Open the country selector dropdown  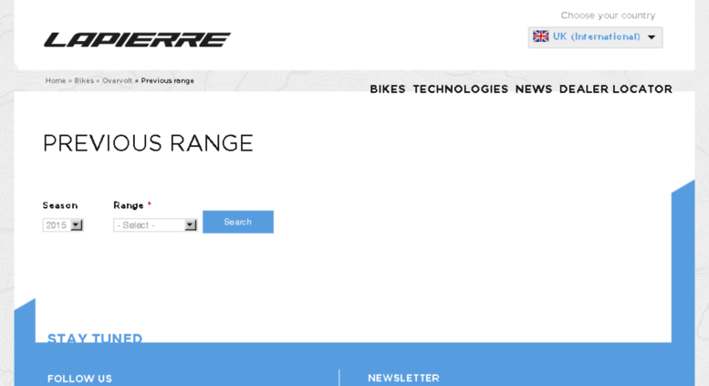coord(595,37)
